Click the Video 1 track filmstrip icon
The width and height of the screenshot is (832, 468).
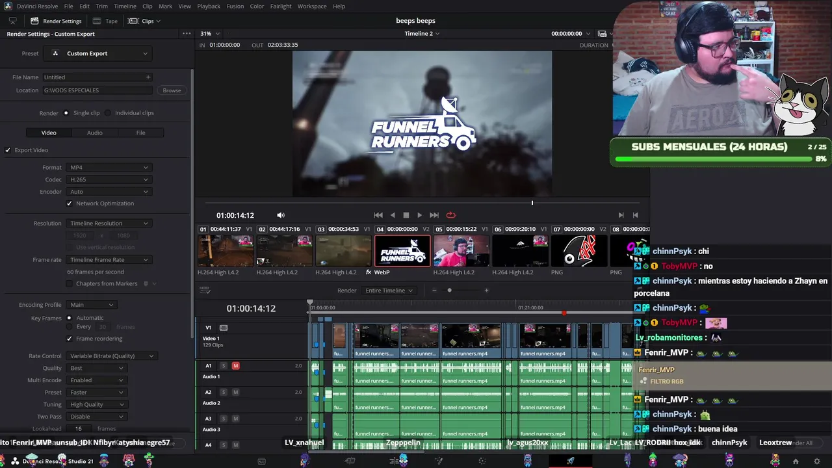(x=224, y=328)
